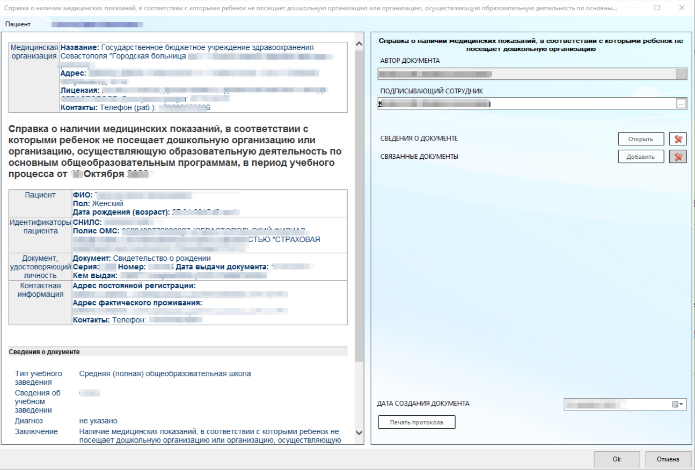Open calendar dropdown for Дата создания документа
695x470 pixels.
point(678,405)
